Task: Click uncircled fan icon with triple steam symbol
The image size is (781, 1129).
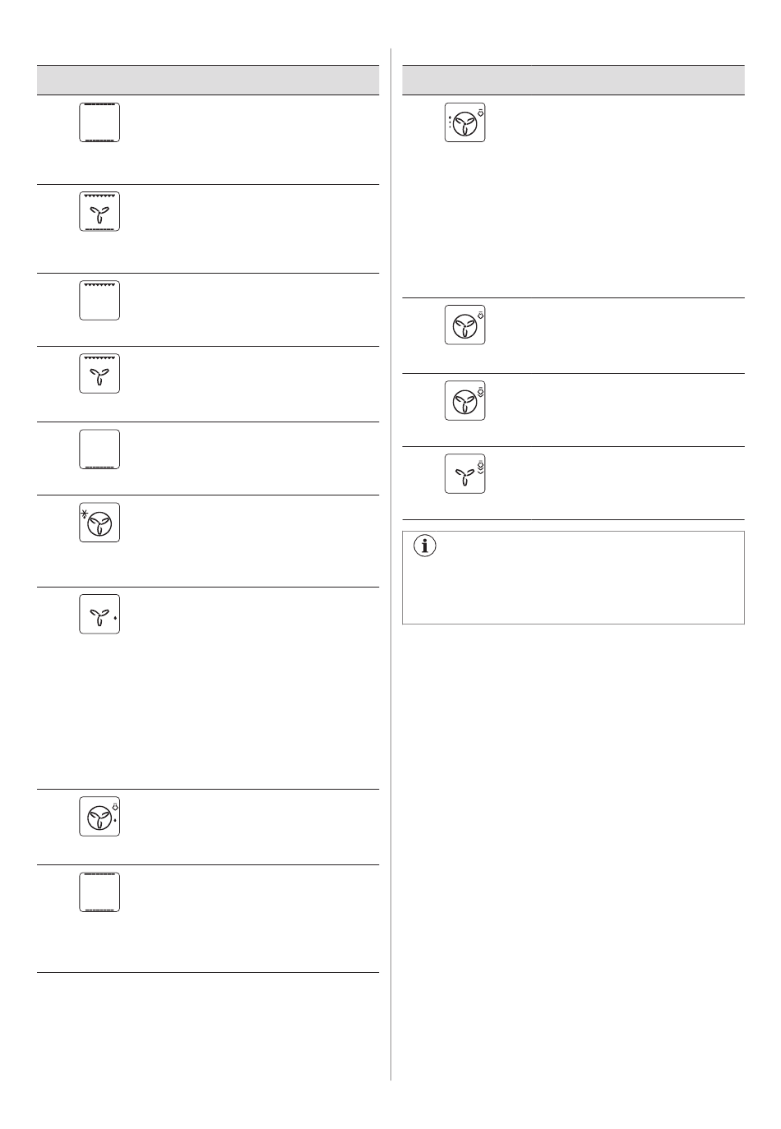Action: click(464, 473)
